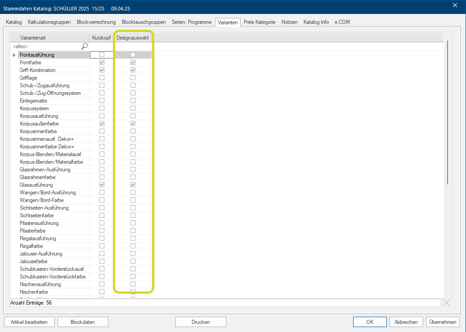Go to the Serien, Programme tab

click(x=191, y=22)
